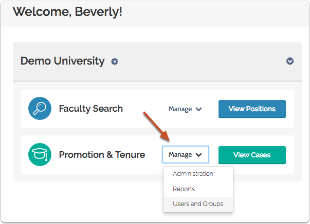This screenshot has height=224, width=310.
Task: Click the chevron arrow inside highlighted Manage box
Action: (198, 155)
